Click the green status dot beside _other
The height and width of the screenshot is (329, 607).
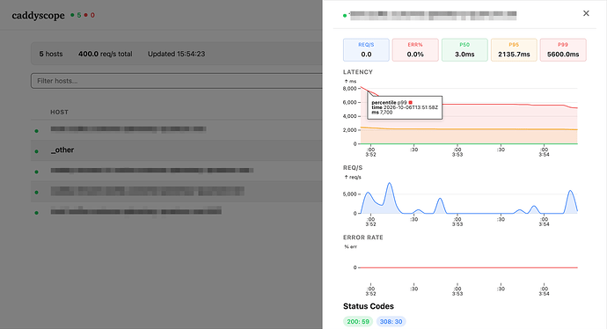coord(36,151)
